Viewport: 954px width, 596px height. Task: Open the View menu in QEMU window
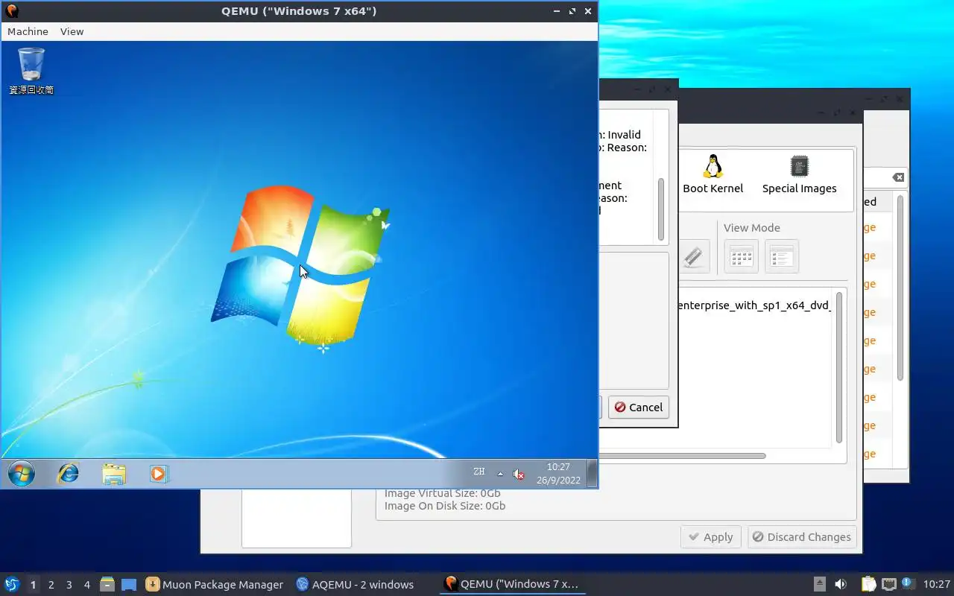(72, 31)
